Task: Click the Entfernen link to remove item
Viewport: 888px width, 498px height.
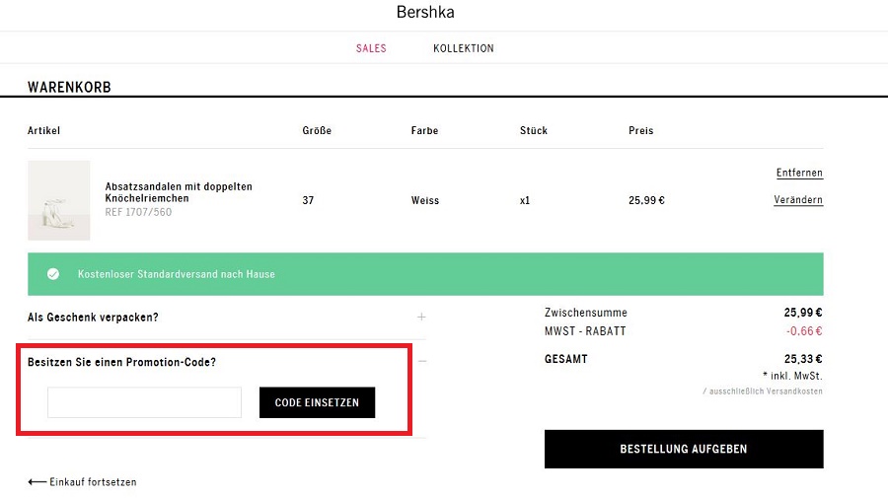Action: pyautogui.click(x=799, y=173)
